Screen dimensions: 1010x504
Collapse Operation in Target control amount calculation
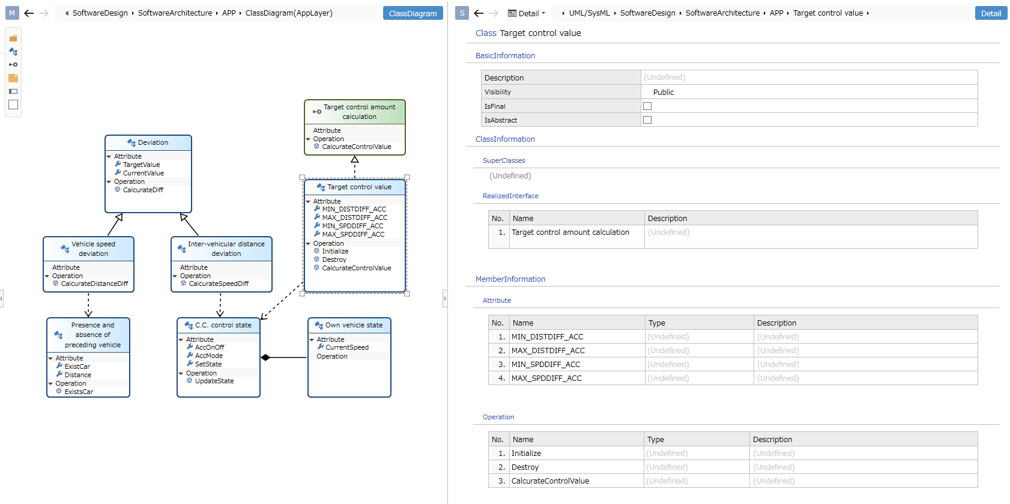(x=308, y=139)
